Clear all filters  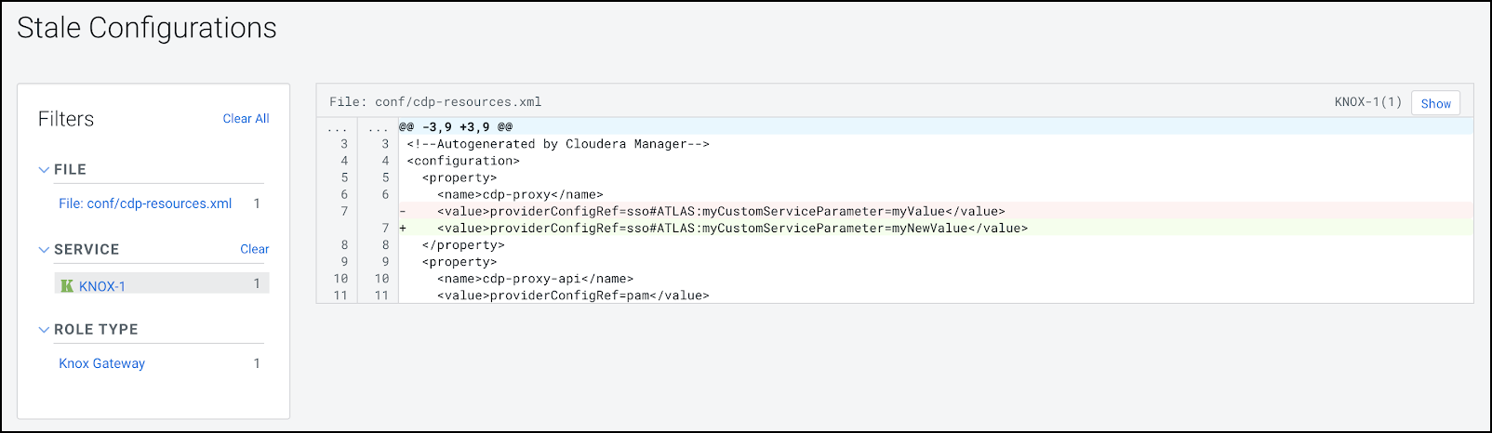tap(246, 119)
